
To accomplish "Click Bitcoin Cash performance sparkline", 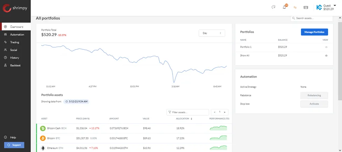I will click(x=218, y=128).
